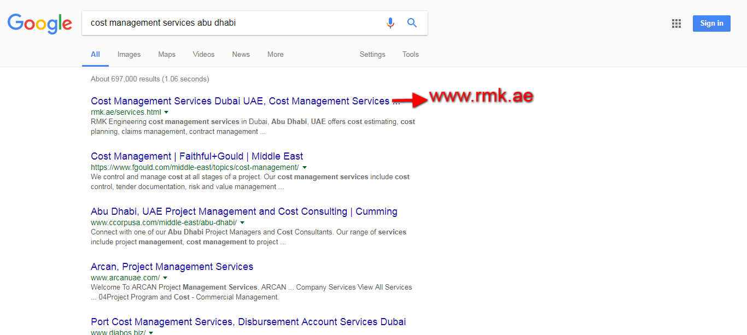
Task: Click the Sign in button
Action: click(711, 23)
